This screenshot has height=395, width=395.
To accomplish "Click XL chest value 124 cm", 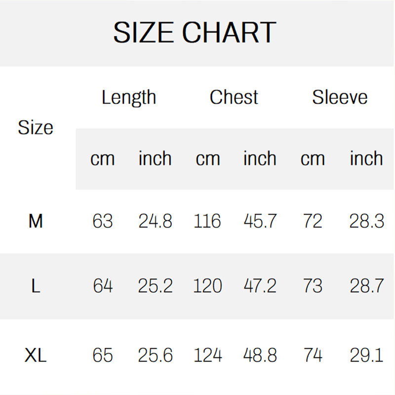I will coord(207,355).
